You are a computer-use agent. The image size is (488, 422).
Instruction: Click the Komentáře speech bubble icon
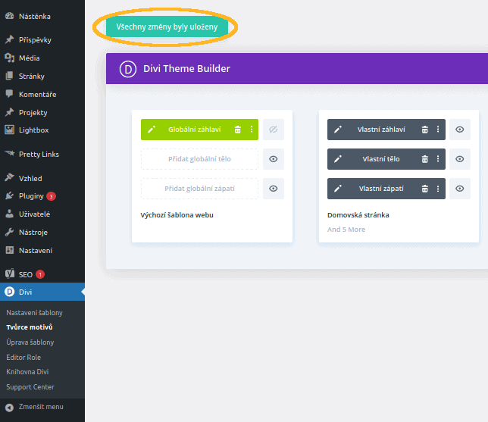coord(10,94)
